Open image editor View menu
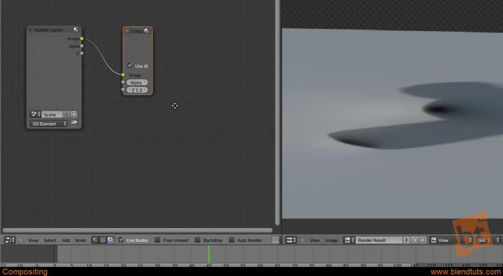Viewport: 503px width, 276px height. (x=314, y=240)
